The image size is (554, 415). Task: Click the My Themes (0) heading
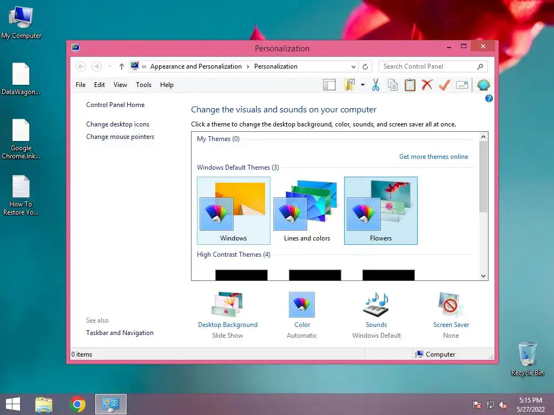click(218, 139)
